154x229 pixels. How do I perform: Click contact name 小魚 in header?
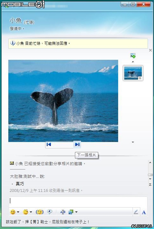16,21
